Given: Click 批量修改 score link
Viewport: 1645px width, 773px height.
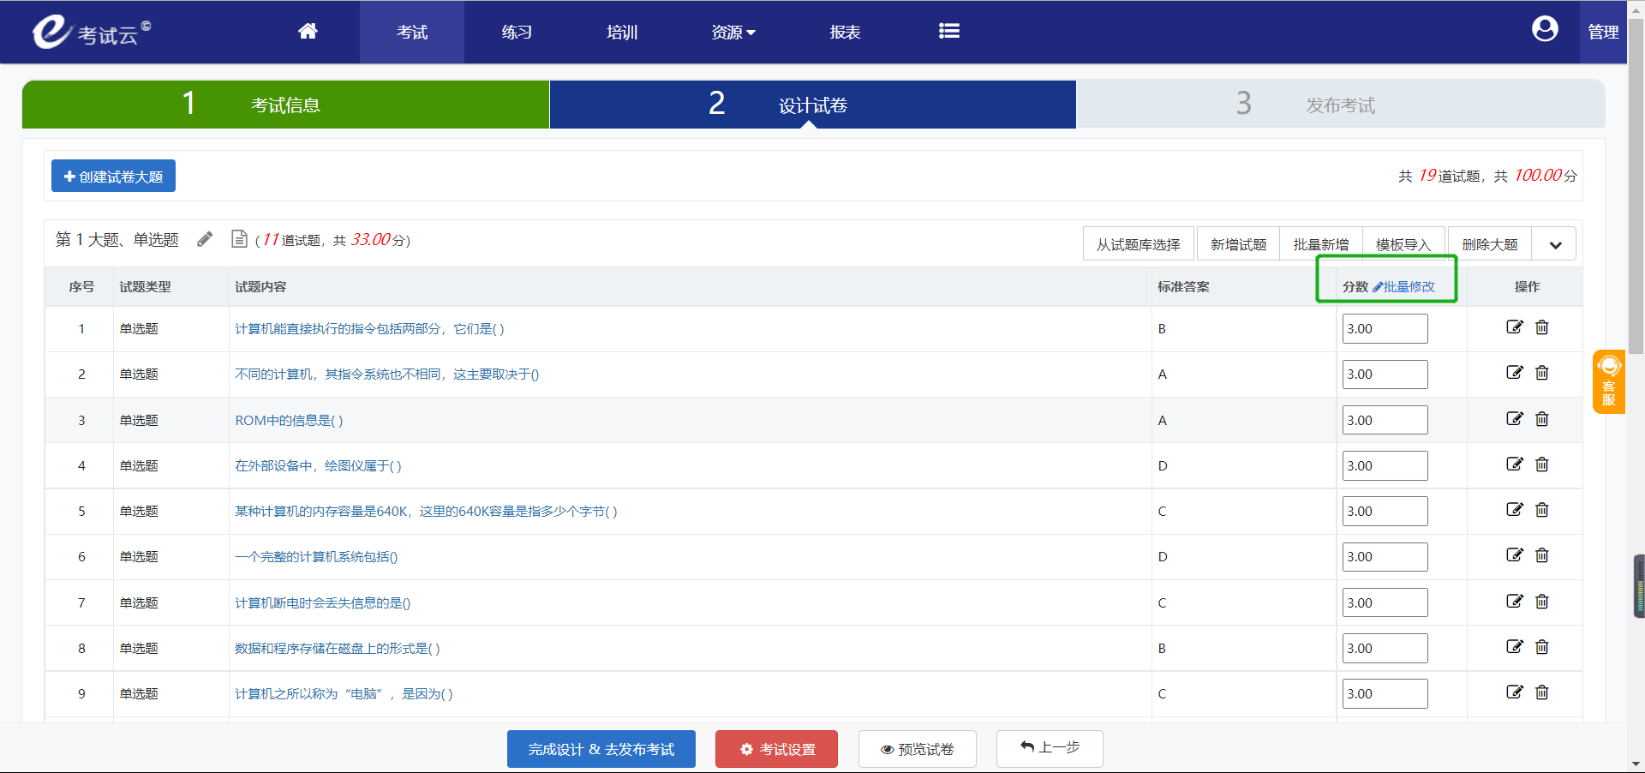Looking at the screenshot, I should coord(1403,286).
